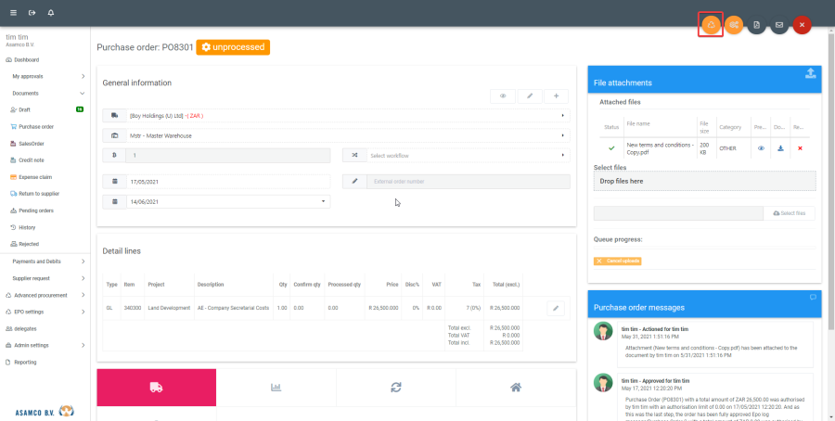Click the email envelope icon button

pyautogui.click(x=779, y=25)
